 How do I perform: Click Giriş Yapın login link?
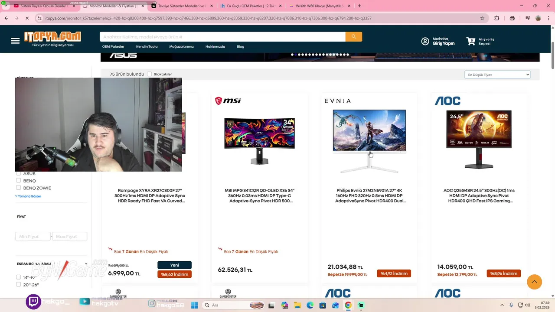444,44
